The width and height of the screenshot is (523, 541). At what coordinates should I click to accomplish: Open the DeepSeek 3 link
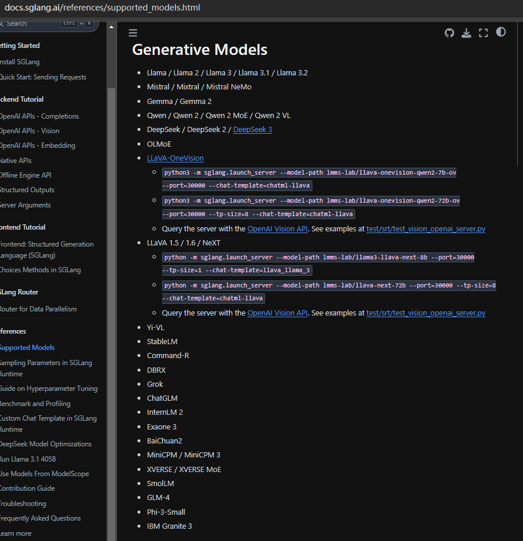(252, 130)
